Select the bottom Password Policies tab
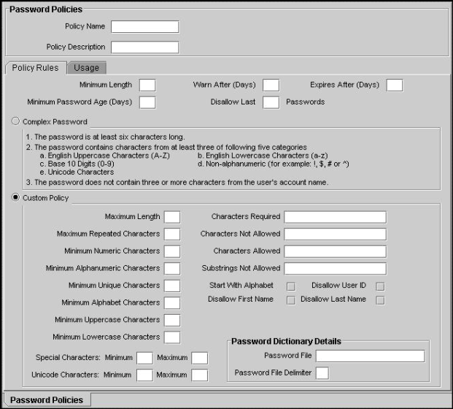Screen dimensions: 453x409 [x=47, y=400]
